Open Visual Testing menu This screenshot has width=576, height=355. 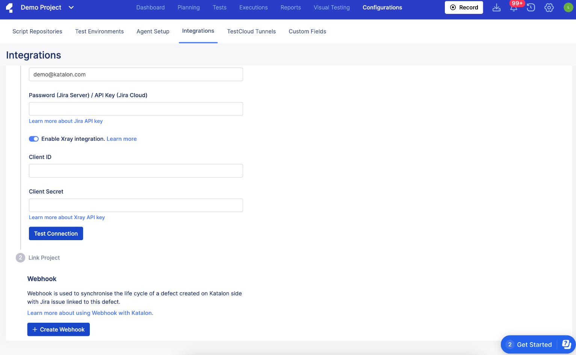(332, 8)
